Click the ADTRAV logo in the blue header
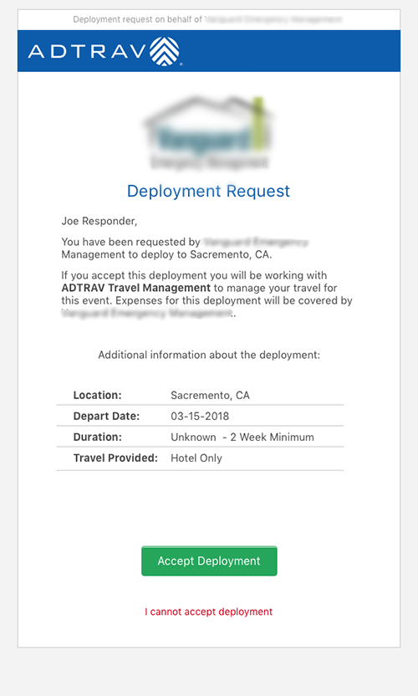The image size is (418, 696). tap(104, 52)
